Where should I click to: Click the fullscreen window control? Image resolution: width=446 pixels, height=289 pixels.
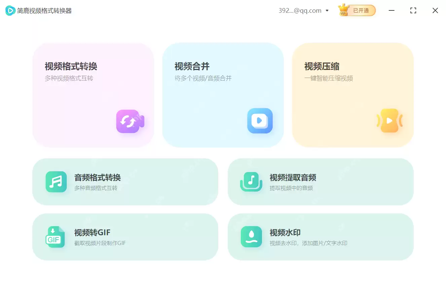[x=413, y=10]
